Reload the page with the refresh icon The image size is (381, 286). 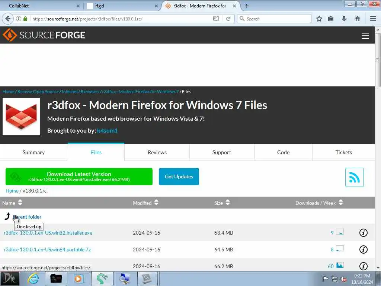point(228,19)
